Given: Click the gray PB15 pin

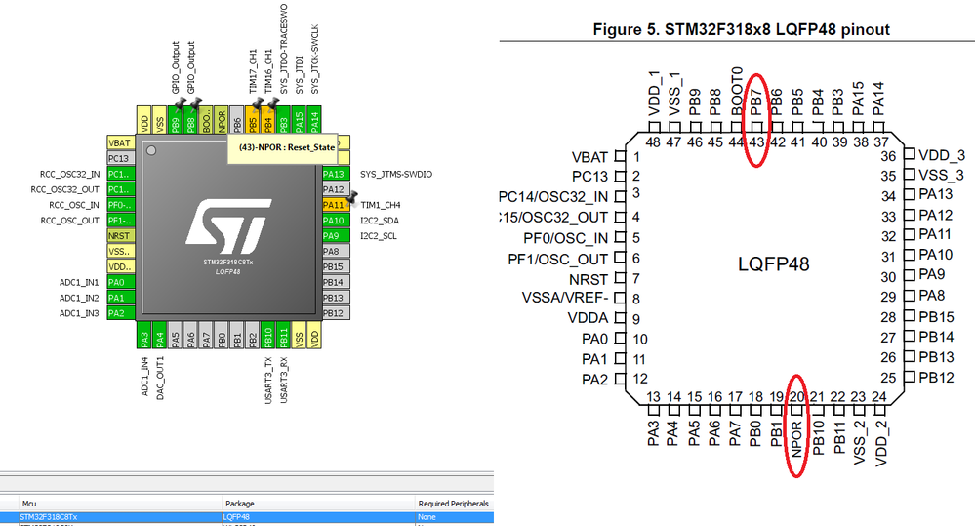Looking at the screenshot, I should 336,266.
